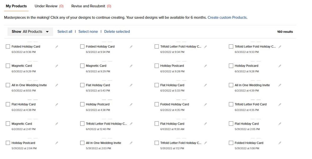This screenshot has width=312, height=159.
Task: Switch to the Under Review tab
Action: (x=49, y=6)
